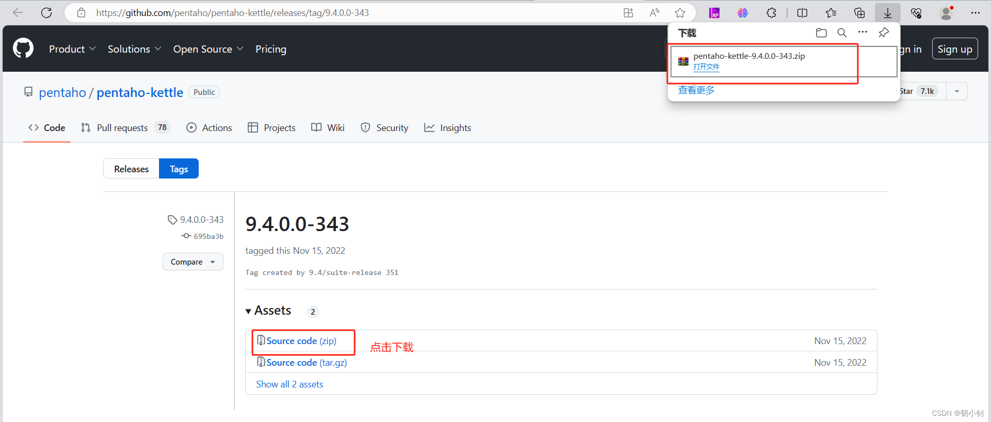Click the 7.1k star count
This screenshot has width=991, height=422.
928,91
